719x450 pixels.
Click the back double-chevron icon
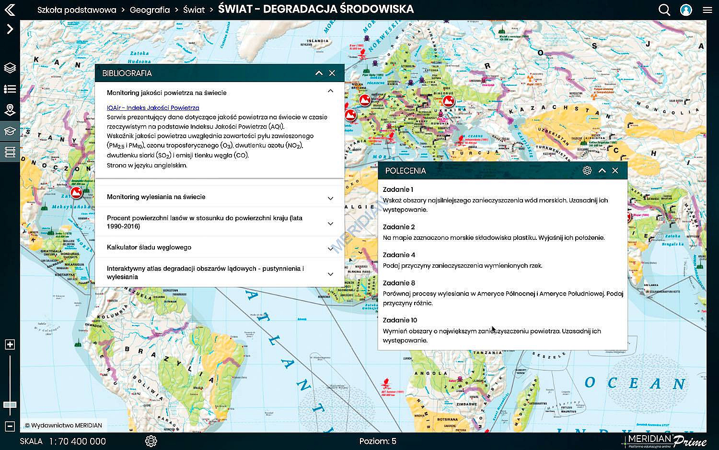click(x=10, y=10)
